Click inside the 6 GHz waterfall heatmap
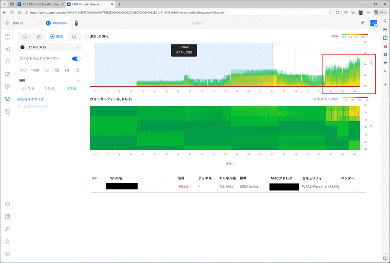Screen dimensions: 390x263 pos(225,128)
